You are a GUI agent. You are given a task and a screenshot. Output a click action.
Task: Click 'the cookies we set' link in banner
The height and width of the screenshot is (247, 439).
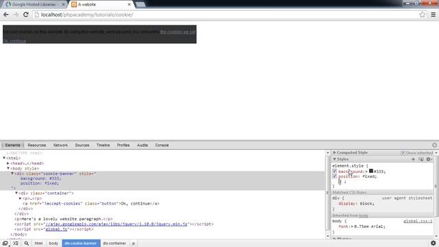178,32
